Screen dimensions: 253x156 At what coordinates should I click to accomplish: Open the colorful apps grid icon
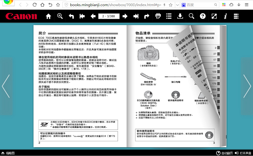click(224, 5)
